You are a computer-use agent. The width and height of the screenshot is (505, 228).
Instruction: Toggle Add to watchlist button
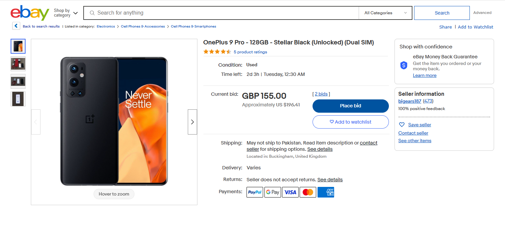[350, 122]
